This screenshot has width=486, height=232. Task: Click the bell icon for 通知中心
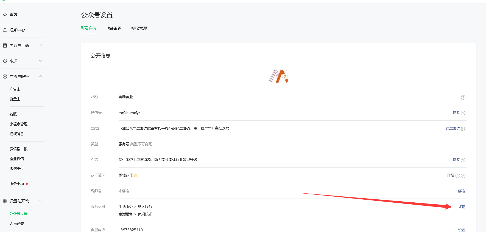5,30
